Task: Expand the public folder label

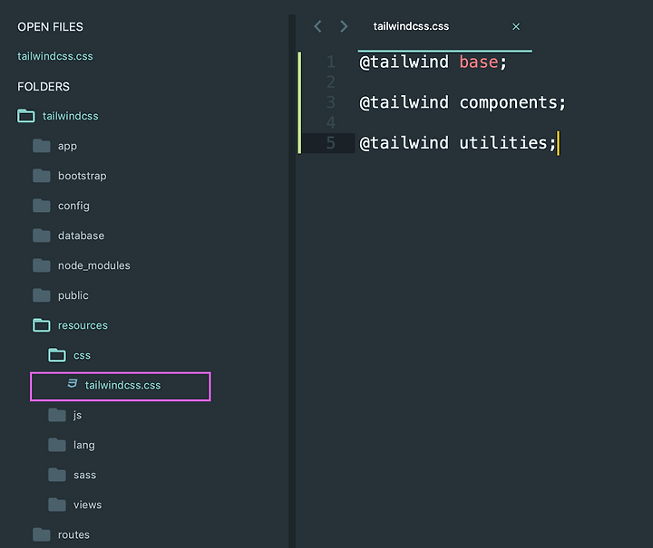Action: [x=73, y=295]
